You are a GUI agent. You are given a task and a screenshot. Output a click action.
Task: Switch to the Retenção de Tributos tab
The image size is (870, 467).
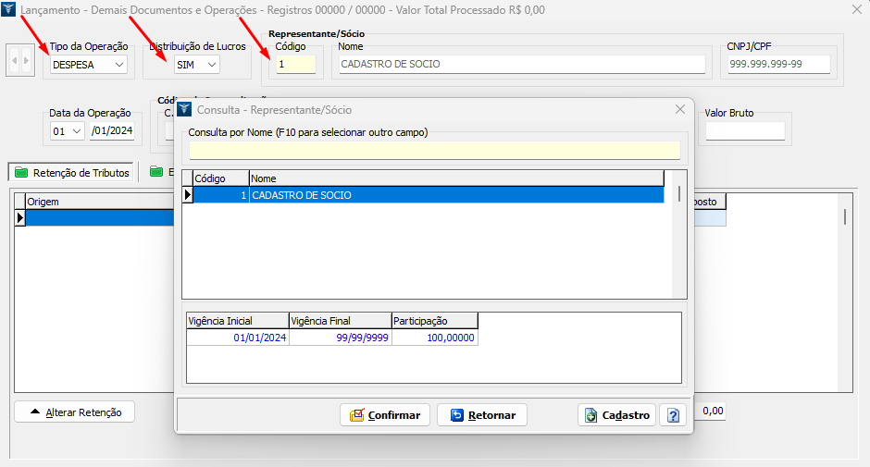point(72,172)
